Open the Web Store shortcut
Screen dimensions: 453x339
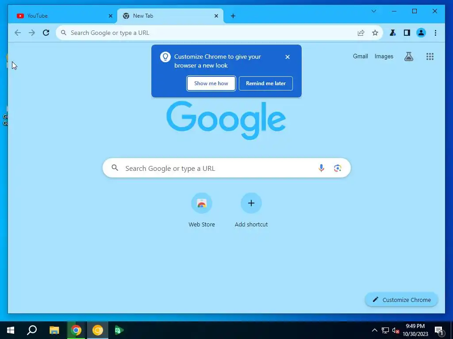(202, 210)
